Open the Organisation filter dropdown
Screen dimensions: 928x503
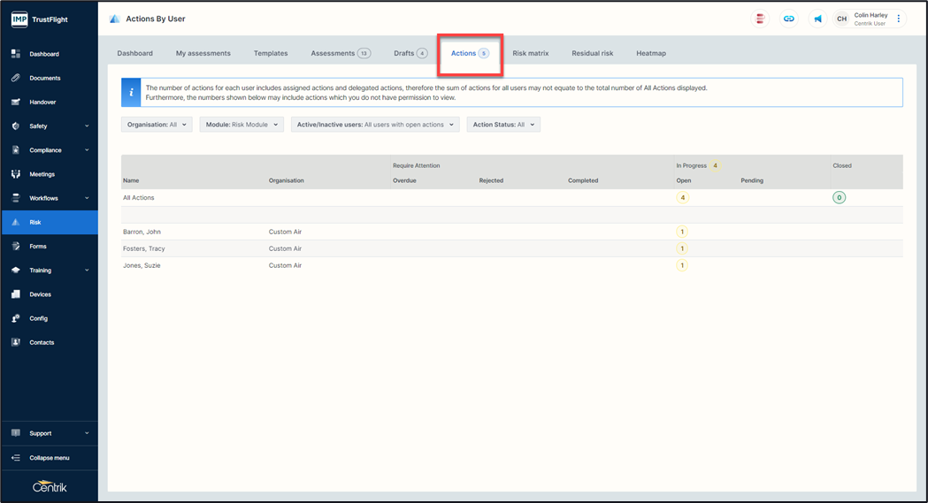(x=157, y=125)
